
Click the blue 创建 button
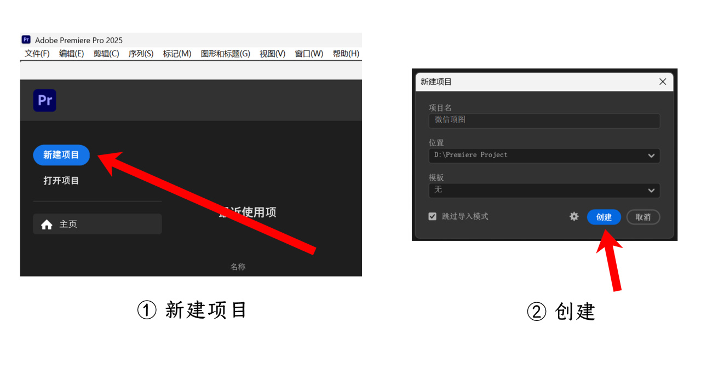pyautogui.click(x=604, y=217)
